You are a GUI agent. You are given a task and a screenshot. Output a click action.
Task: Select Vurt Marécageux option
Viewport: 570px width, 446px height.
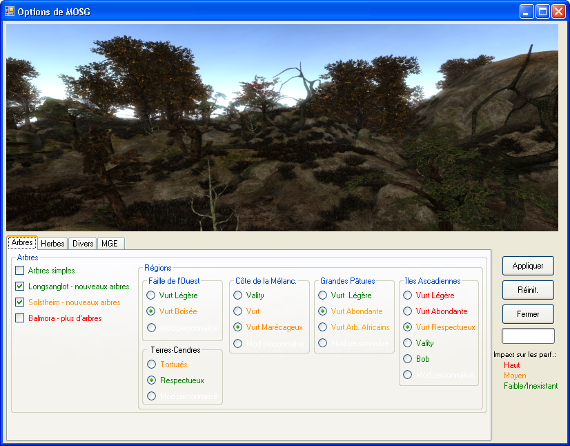[x=238, y=327]
